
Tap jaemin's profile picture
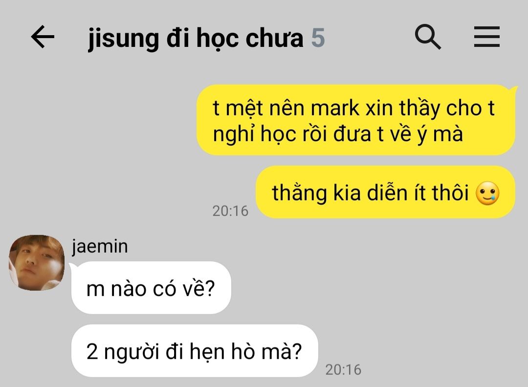[36, 262]
